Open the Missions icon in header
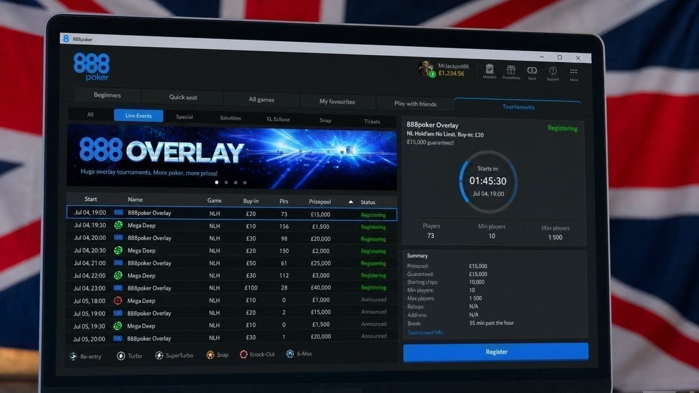 [x=489, y=69]
